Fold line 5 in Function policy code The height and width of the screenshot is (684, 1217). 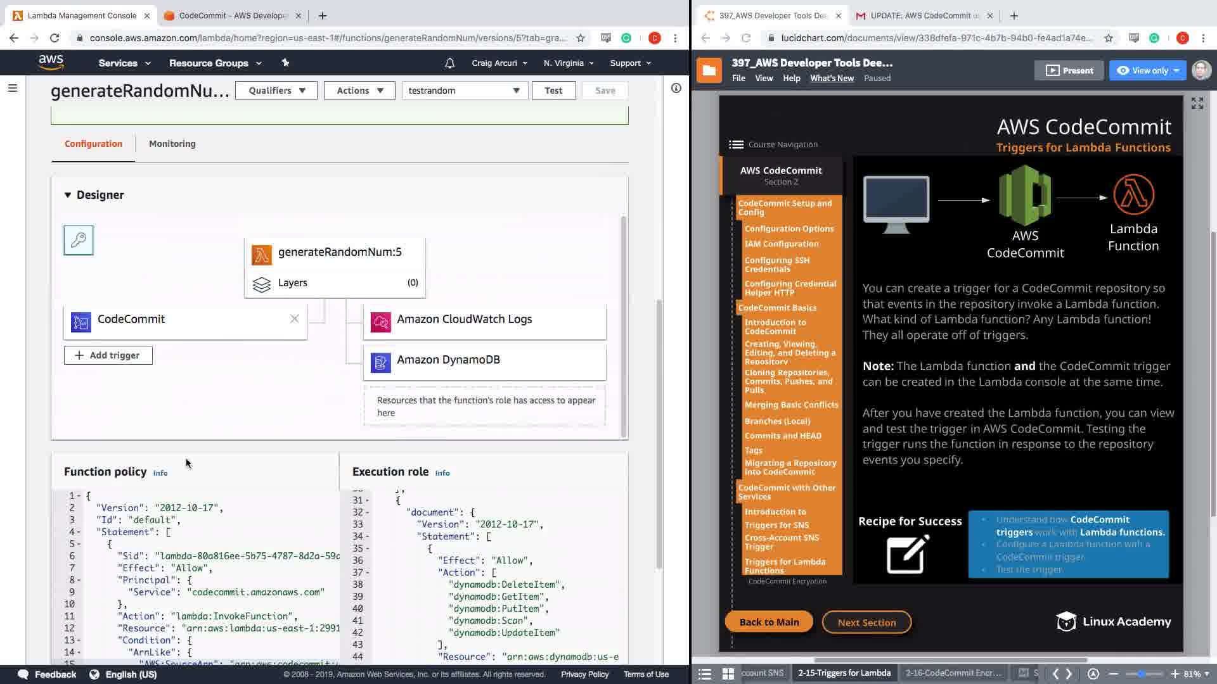(x=79, y=544)
